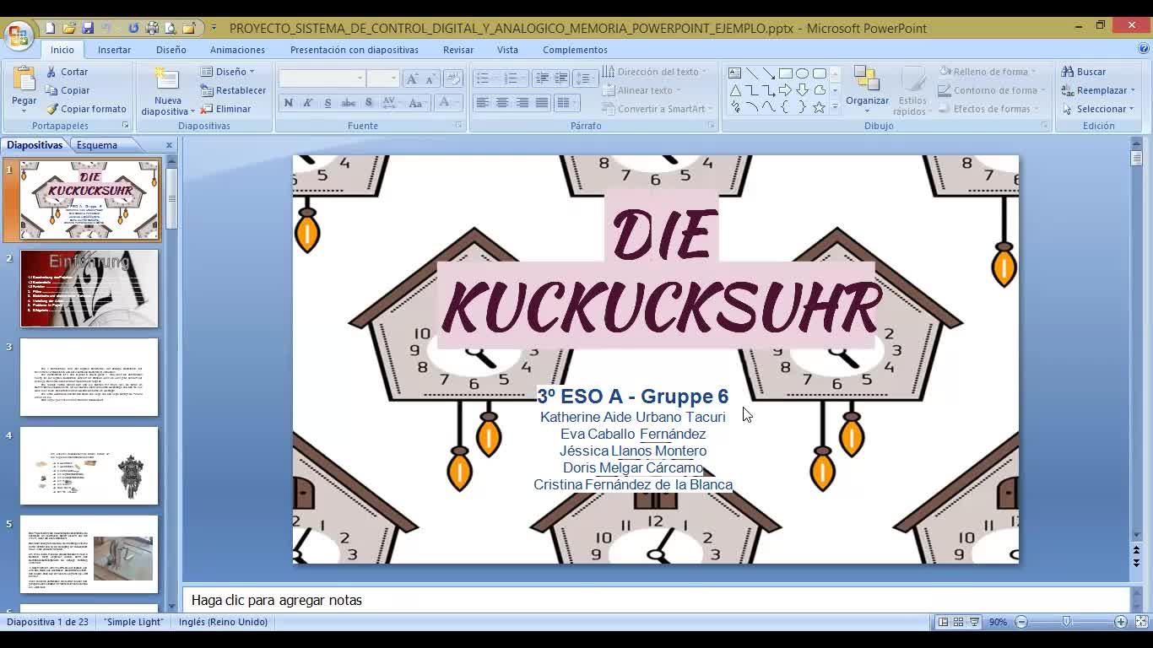Click the Open folder icon in Quick Access
Image resolution: width=1153 pixels, height=648 pixels.
pos(69,28)
